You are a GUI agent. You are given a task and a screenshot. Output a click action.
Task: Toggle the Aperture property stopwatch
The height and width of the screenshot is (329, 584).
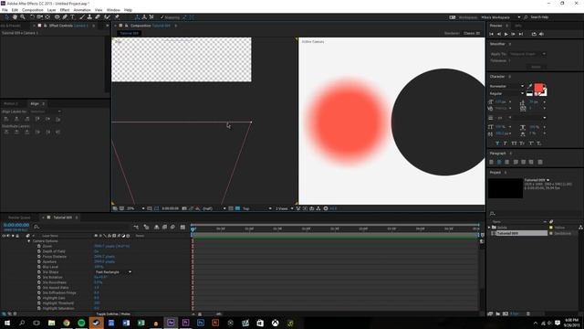[x=39, y=262]
